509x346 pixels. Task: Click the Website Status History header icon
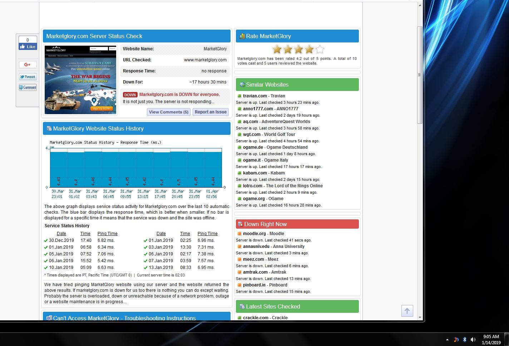click(x=49, y=128)
